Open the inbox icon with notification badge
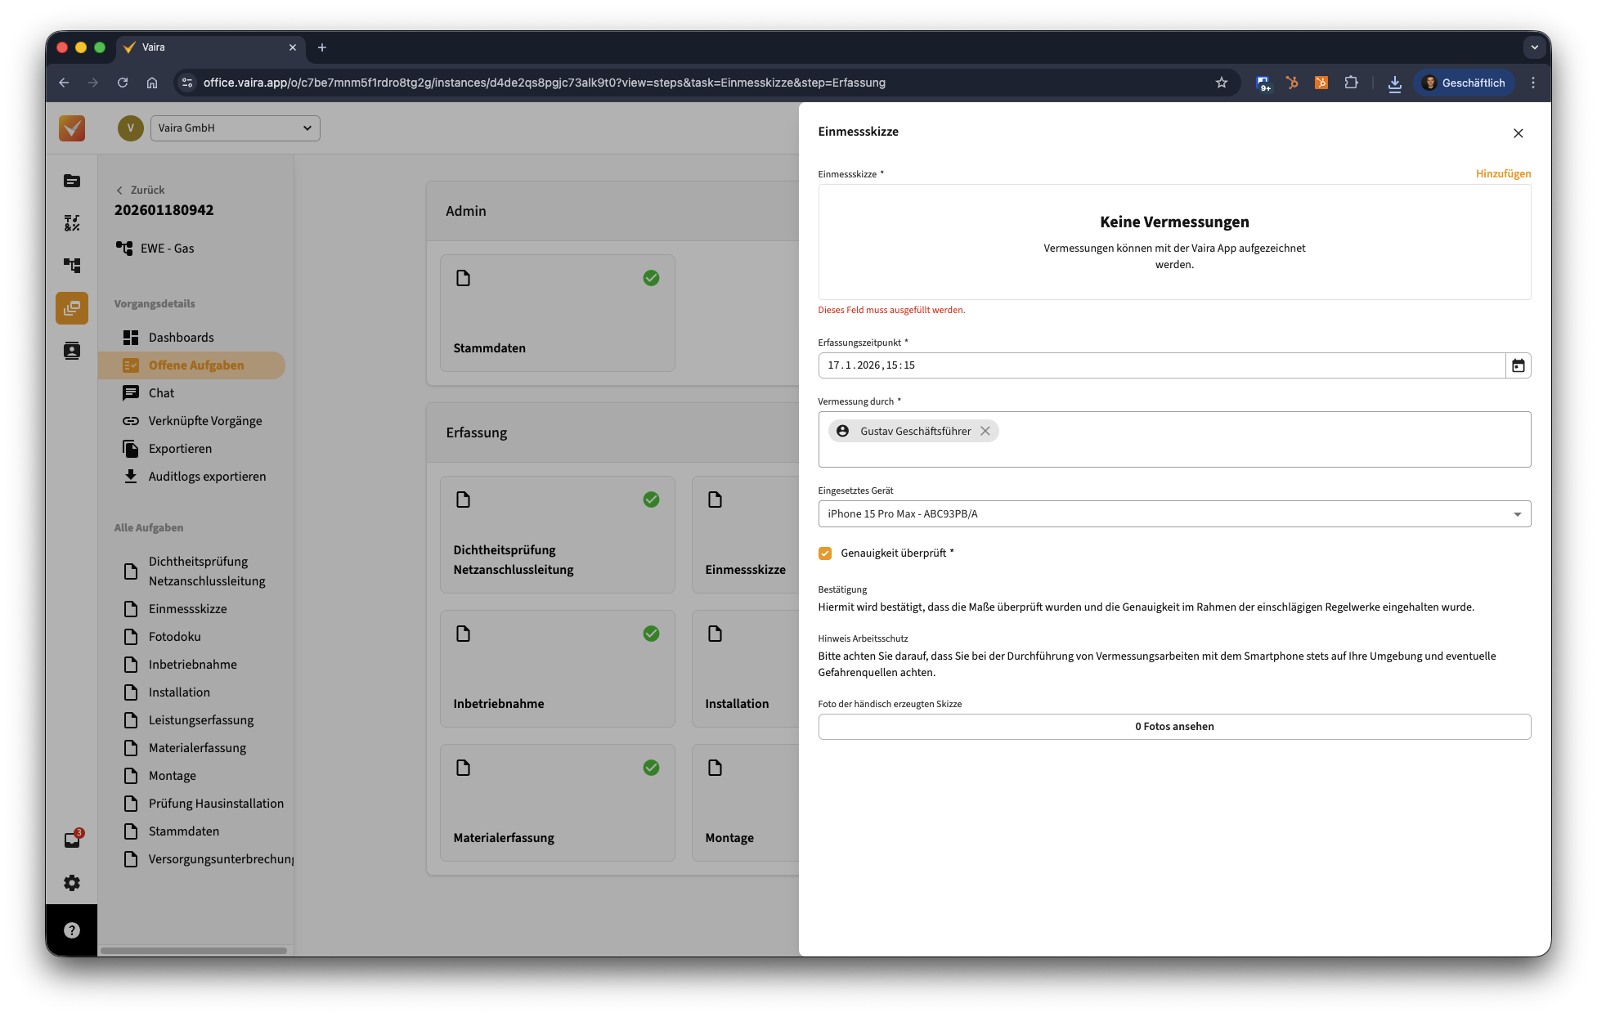The width and height of the screenshot is (1597, 1017). tap(72, 840)
